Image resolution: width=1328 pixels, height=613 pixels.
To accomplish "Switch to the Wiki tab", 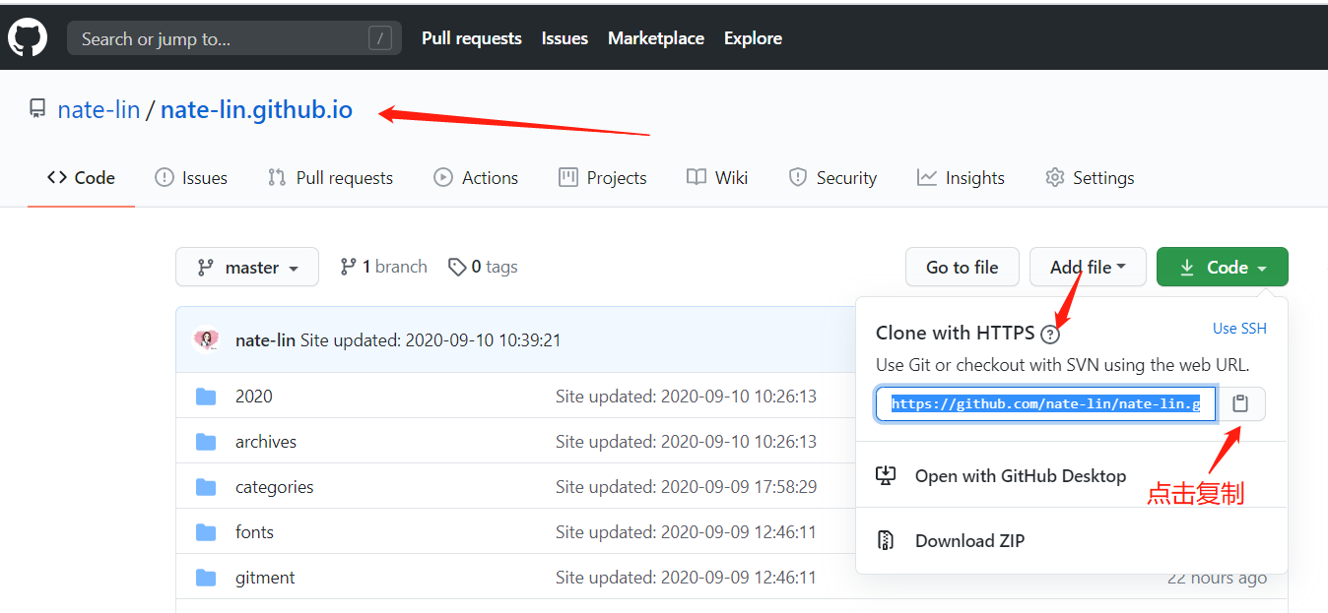I will [717, 178].
